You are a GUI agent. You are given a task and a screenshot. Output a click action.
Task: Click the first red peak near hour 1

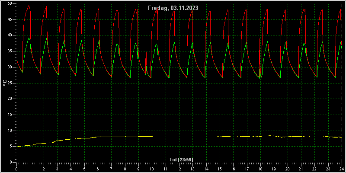(29, 5)
